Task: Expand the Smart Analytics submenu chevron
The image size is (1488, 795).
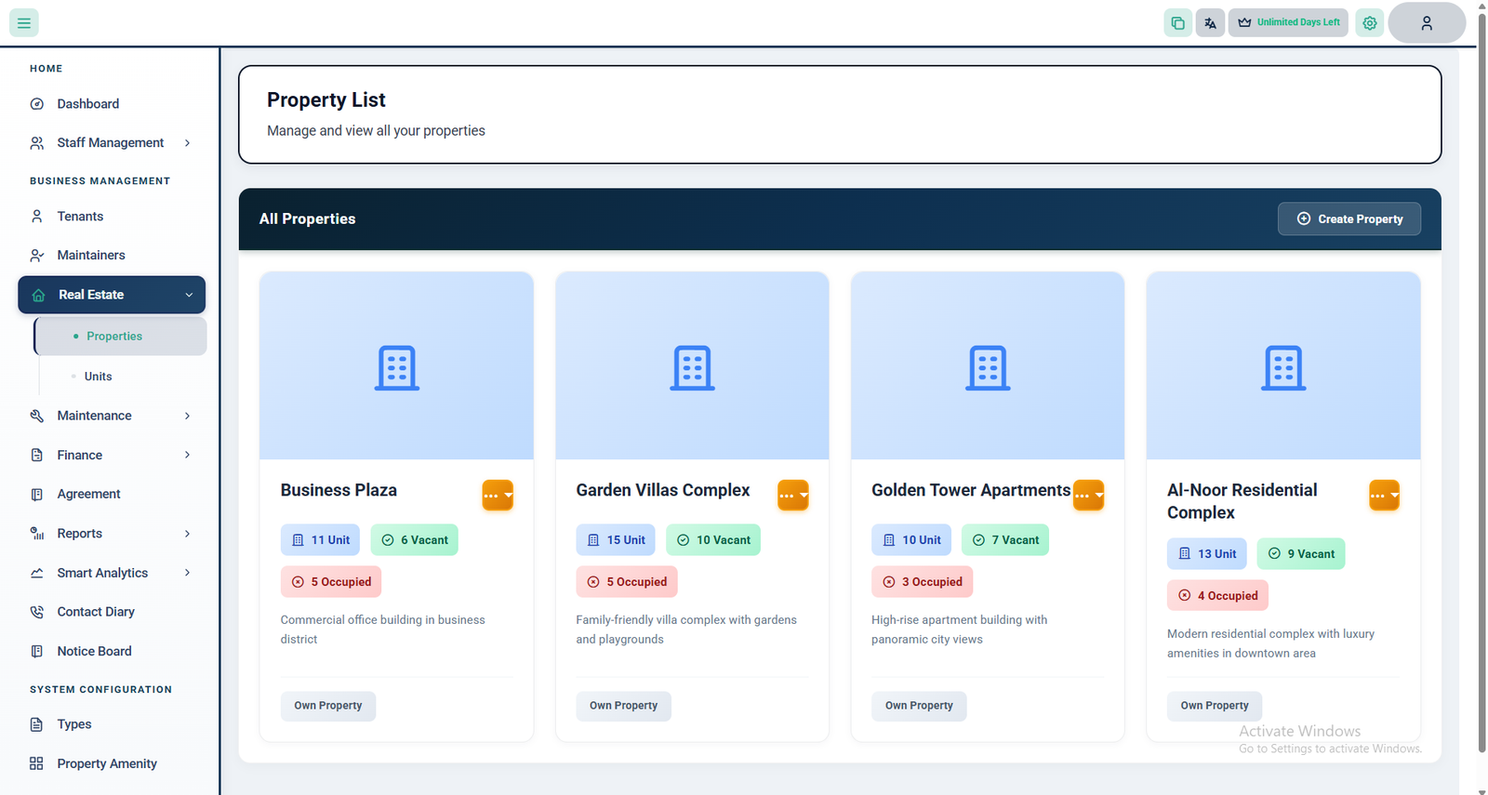Action: pyautogui.click(x=187, y=573)
